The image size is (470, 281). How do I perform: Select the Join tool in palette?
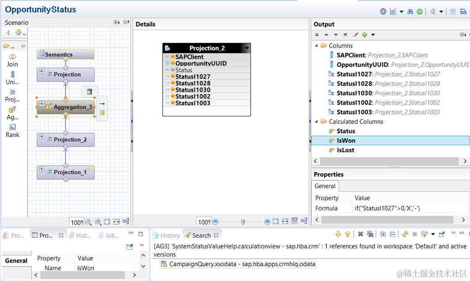(x=12, y=61)
